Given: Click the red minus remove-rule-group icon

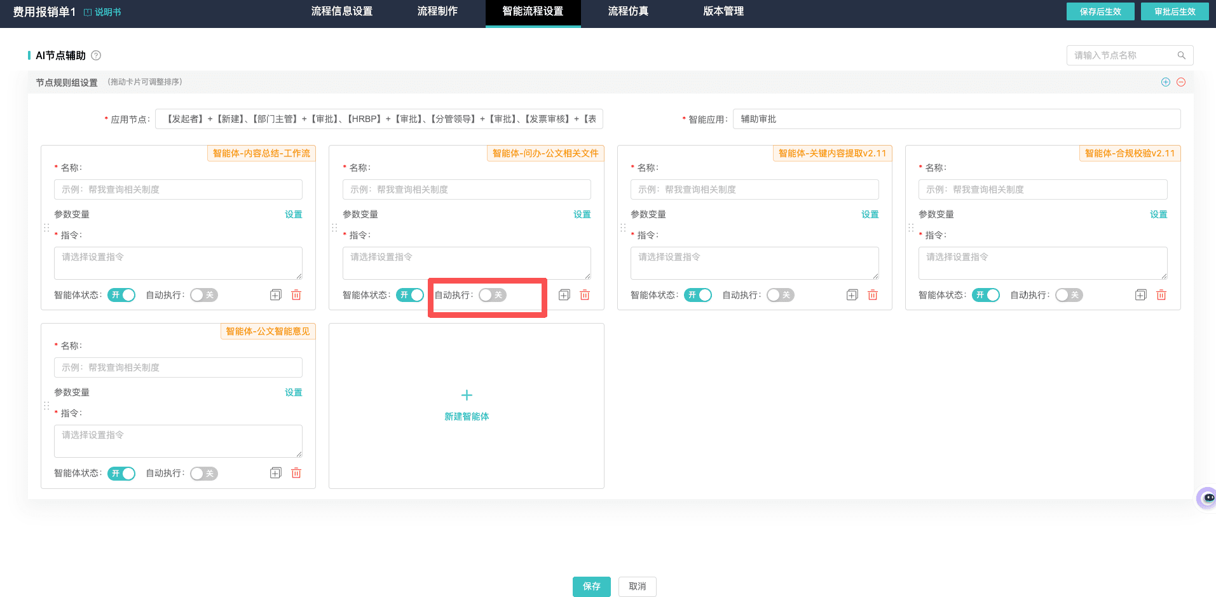Looking at the screenshot, I should pos(1181,82).
